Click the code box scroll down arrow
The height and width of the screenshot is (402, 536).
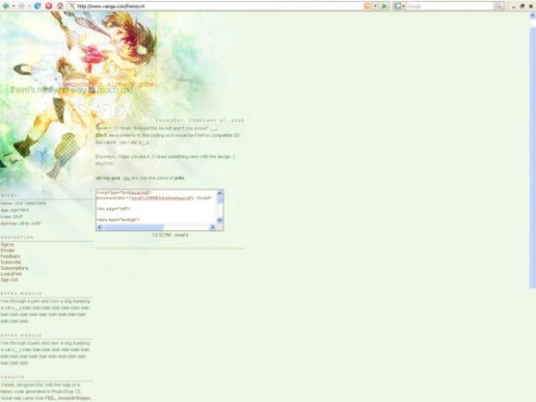(220, 220)
